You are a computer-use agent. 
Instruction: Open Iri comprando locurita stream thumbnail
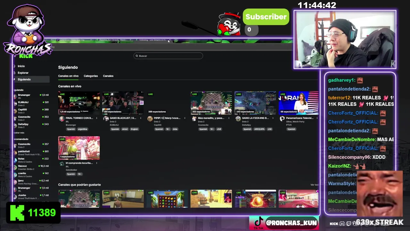(79, 148)
